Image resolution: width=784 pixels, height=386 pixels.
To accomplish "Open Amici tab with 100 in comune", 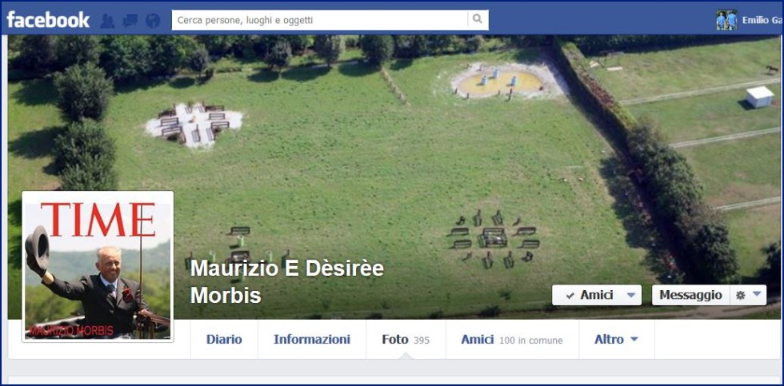I will click(512, 340).
